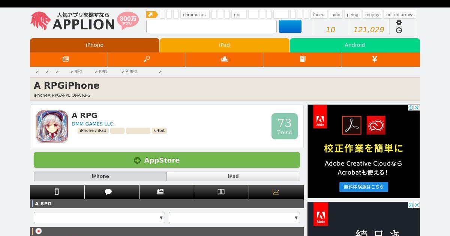Click the blue search button
This screenshot has height=236, width=450.
click(x=290, y=27)
